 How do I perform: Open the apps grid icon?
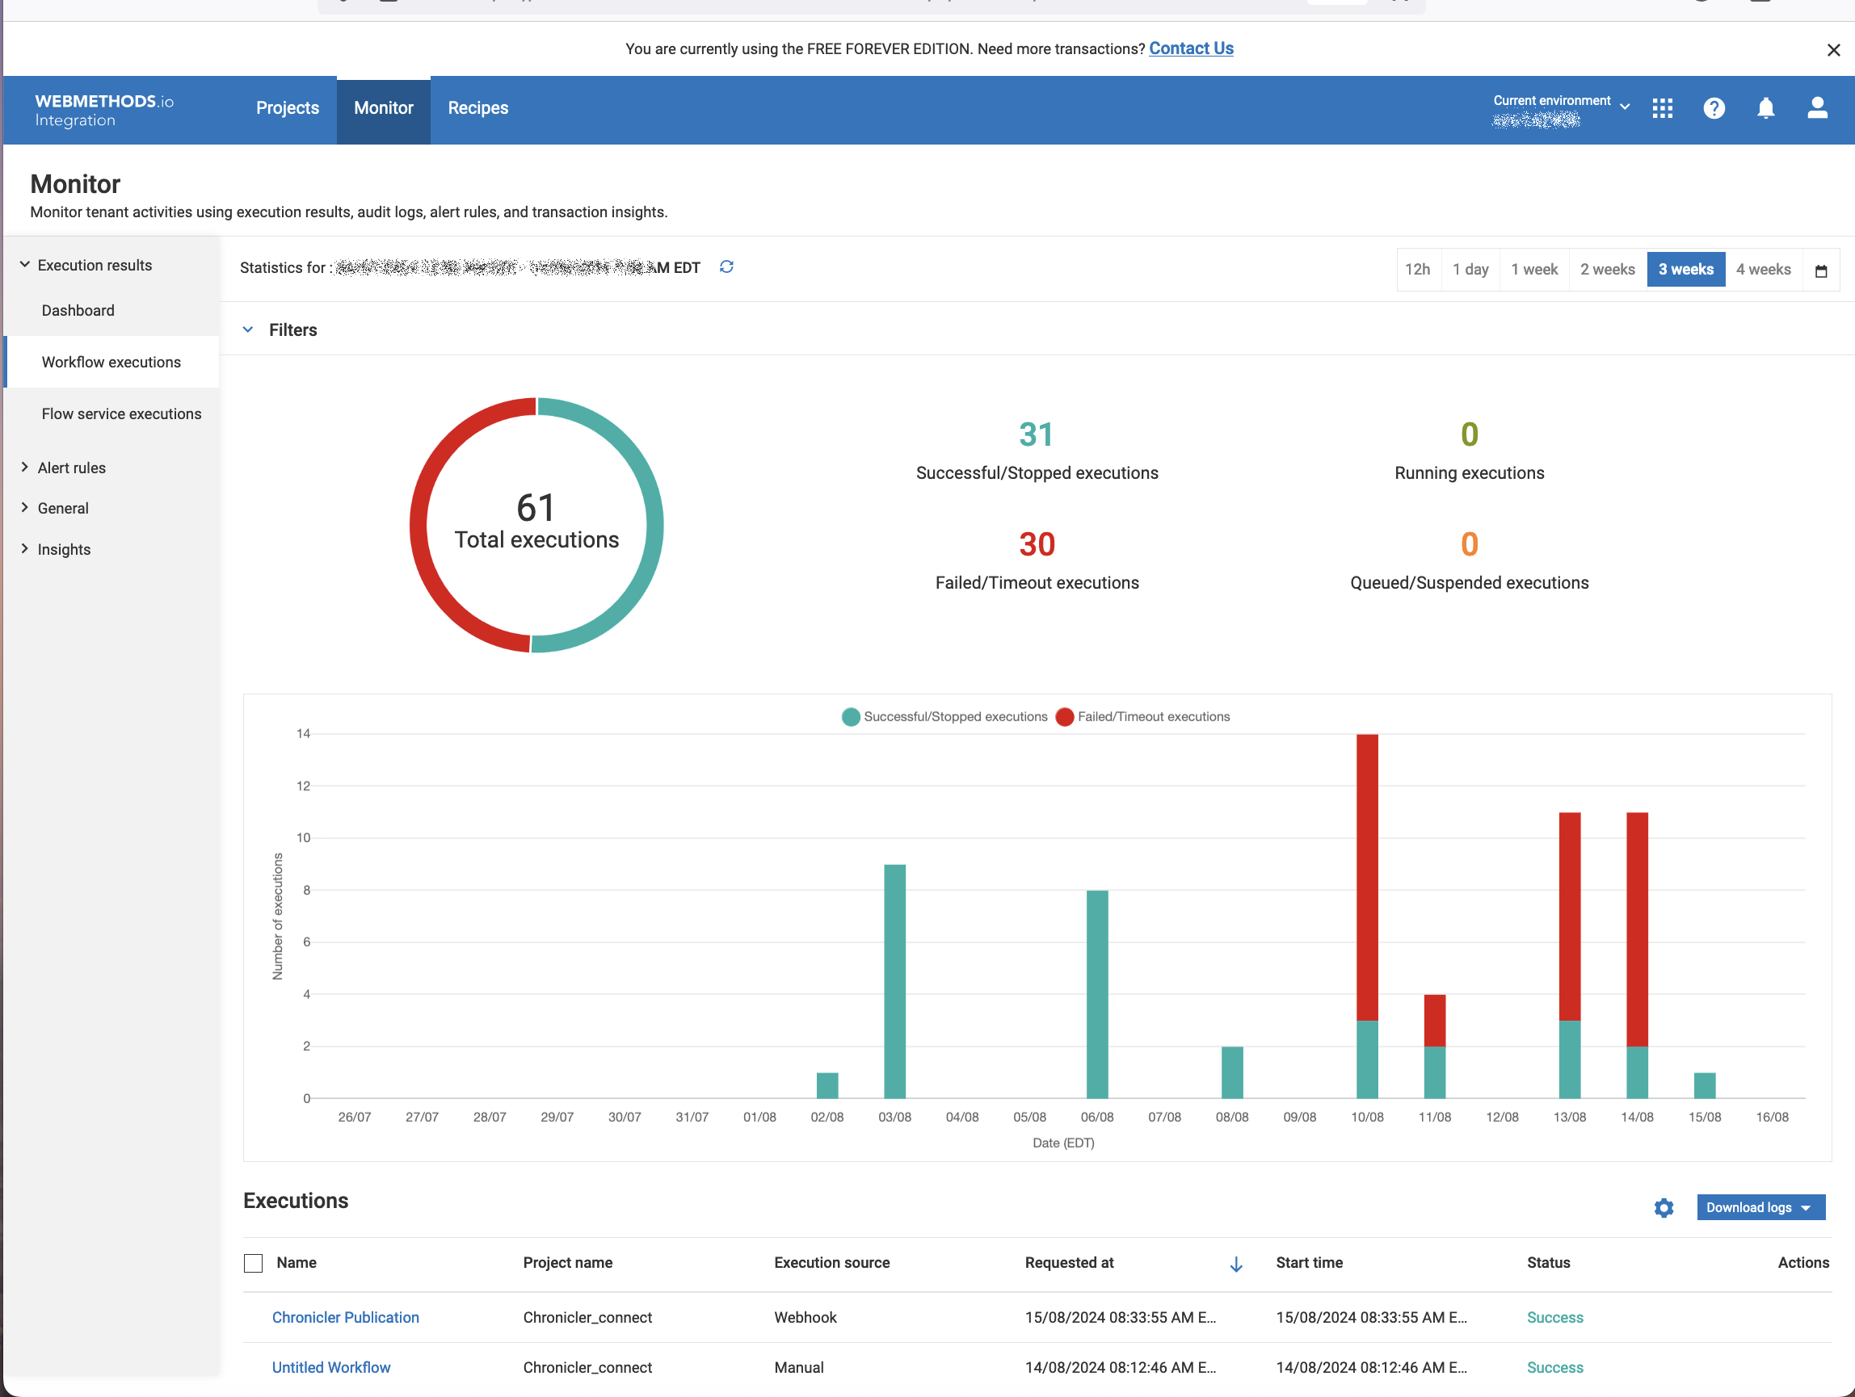[x=1662, y=108]
